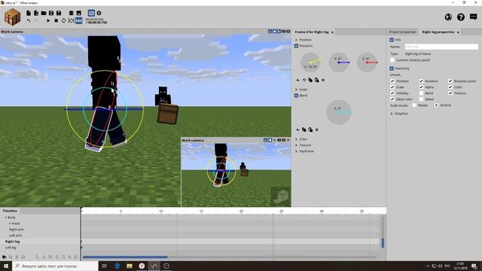Reset bend with the arrow icon under Bend
Viewport: 482px width, 271px height.
coord(297,129)
